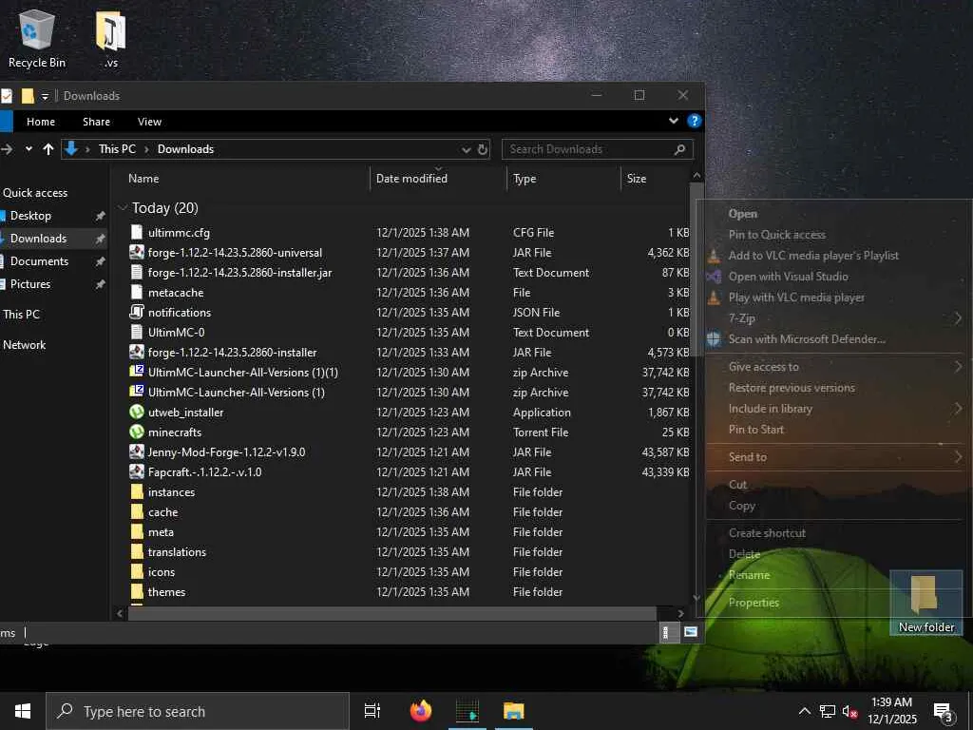Screen dimensions: 973x730
Task: Open Task View on taskbar
Action: click(x=372, y=711)
